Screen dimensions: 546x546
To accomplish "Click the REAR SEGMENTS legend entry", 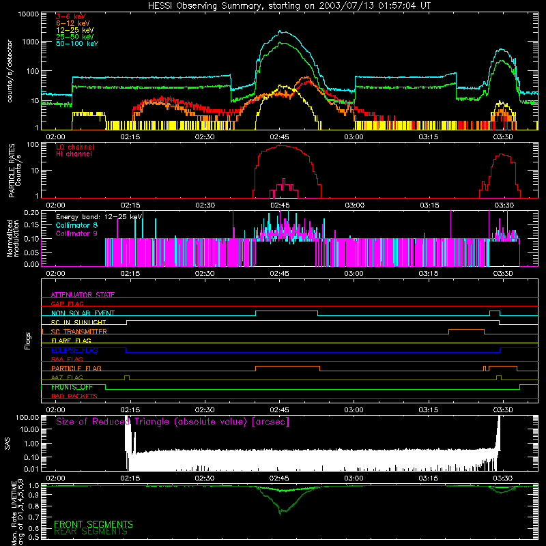I will click(x=91, y=532).
